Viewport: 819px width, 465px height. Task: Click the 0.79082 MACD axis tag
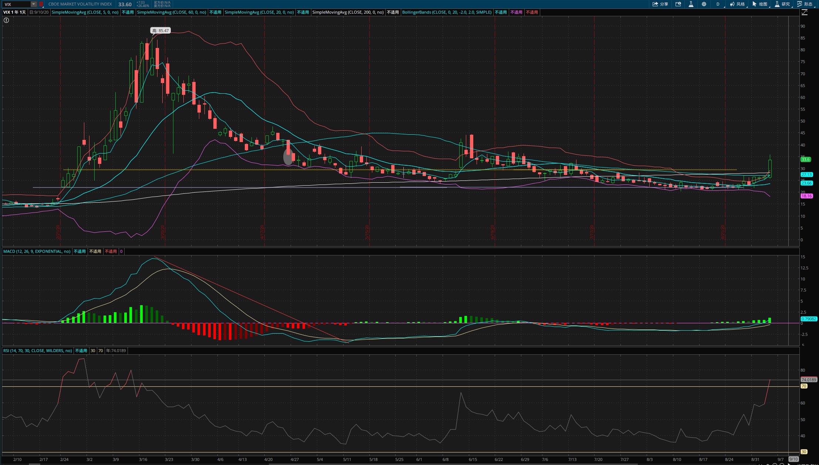tap(809, 319)
